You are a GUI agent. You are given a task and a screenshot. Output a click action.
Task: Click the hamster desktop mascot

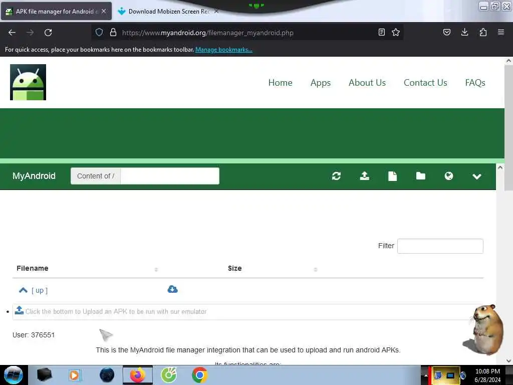(x=484, y=330)
